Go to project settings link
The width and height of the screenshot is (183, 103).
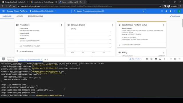(26, 51)
